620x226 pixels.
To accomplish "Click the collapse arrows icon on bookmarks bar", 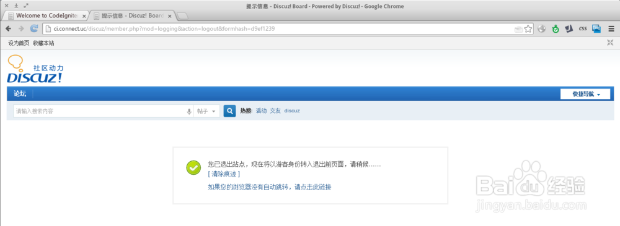I will [610, 43].
